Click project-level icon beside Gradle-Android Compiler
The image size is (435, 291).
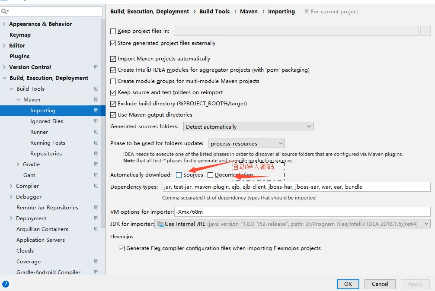[x=96, y=272]
